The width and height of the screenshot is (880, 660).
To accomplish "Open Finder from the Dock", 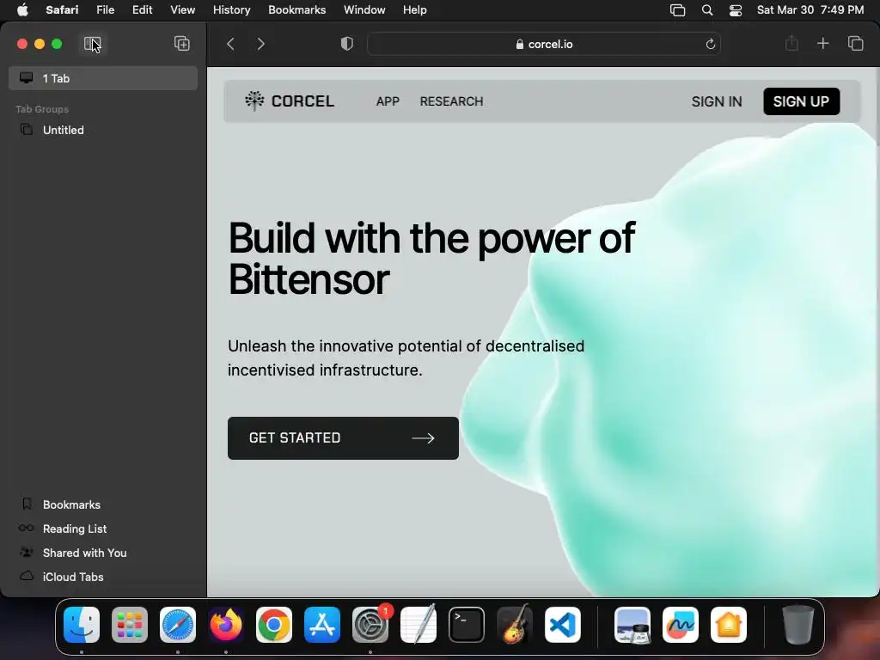I will click(x=82, y=625).
